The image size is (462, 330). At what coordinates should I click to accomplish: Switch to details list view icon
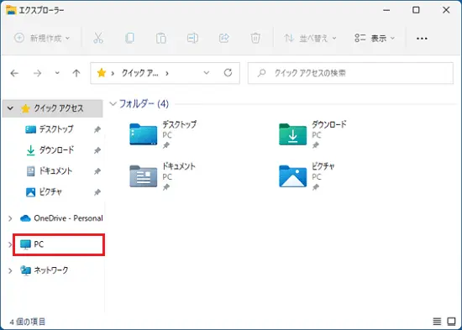[x=437, y=321]
